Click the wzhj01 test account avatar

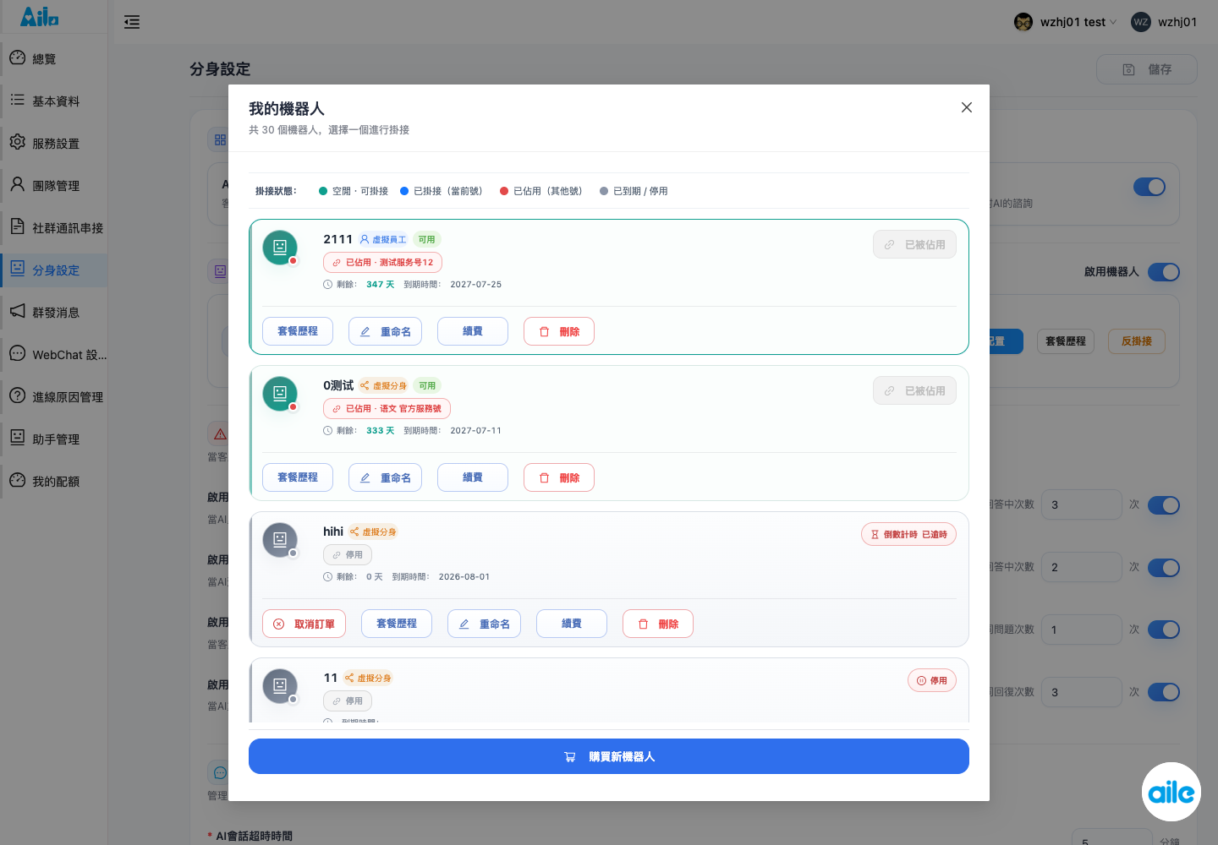[1023, 22]
